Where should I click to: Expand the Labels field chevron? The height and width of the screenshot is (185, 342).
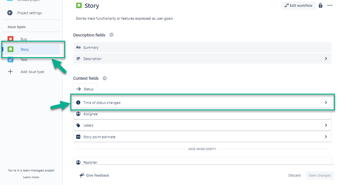[x=326, y=125]
